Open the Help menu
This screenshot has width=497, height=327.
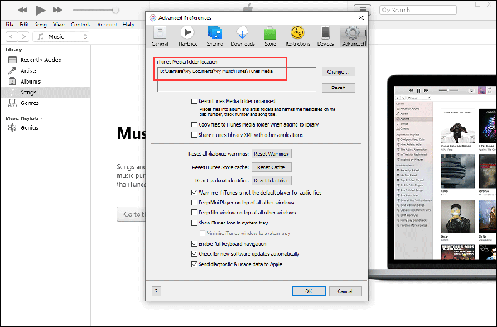click(128, 24)
